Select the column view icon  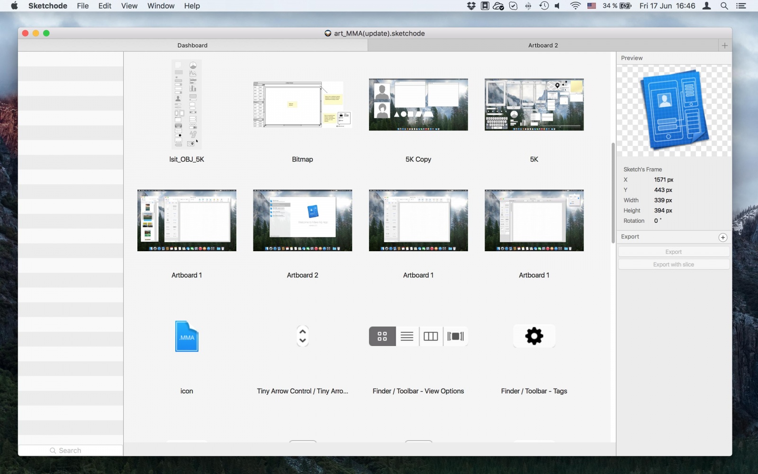click(431, 337)
